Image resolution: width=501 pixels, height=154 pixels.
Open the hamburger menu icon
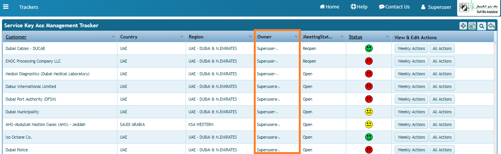click(6, 7)
